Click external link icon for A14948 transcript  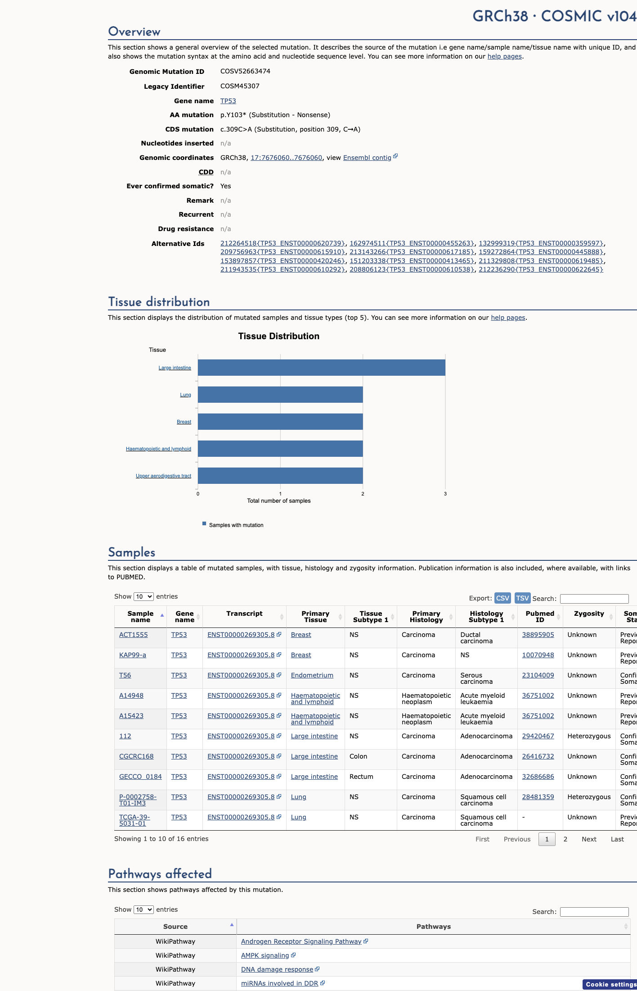pyautogui.click(x=279, y=695)
